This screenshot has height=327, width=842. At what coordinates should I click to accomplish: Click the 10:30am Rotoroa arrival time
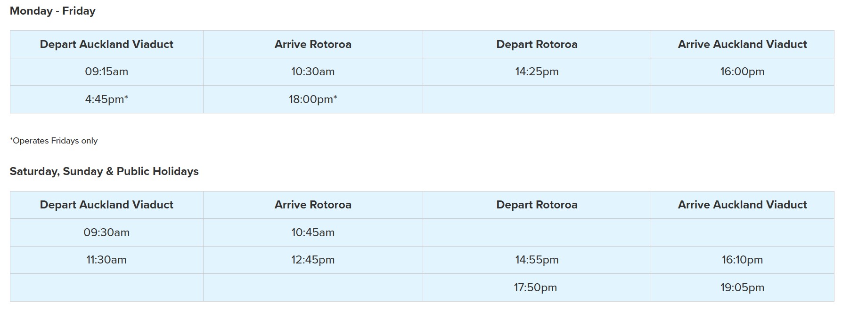(313, 72)
